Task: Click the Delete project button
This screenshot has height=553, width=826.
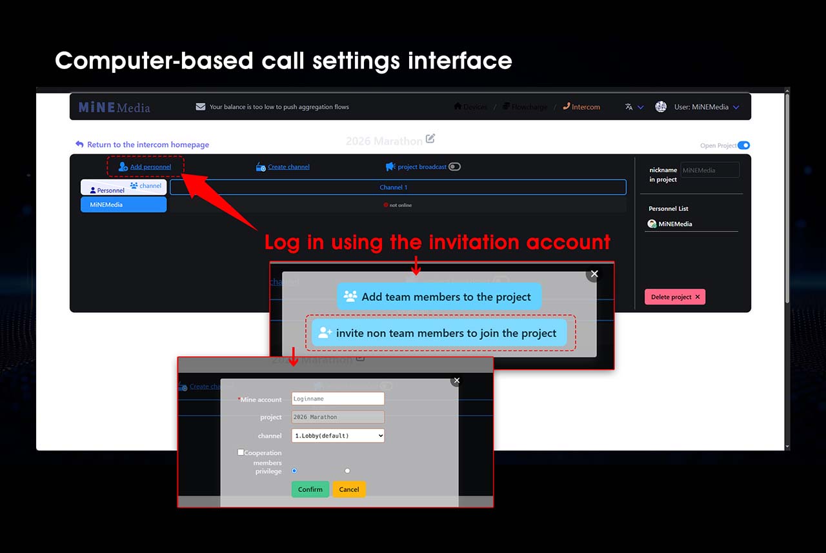Action: 674,297
